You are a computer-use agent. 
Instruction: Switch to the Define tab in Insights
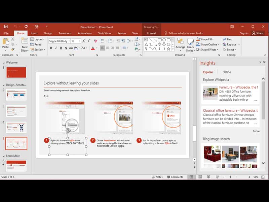click(227, 72)
